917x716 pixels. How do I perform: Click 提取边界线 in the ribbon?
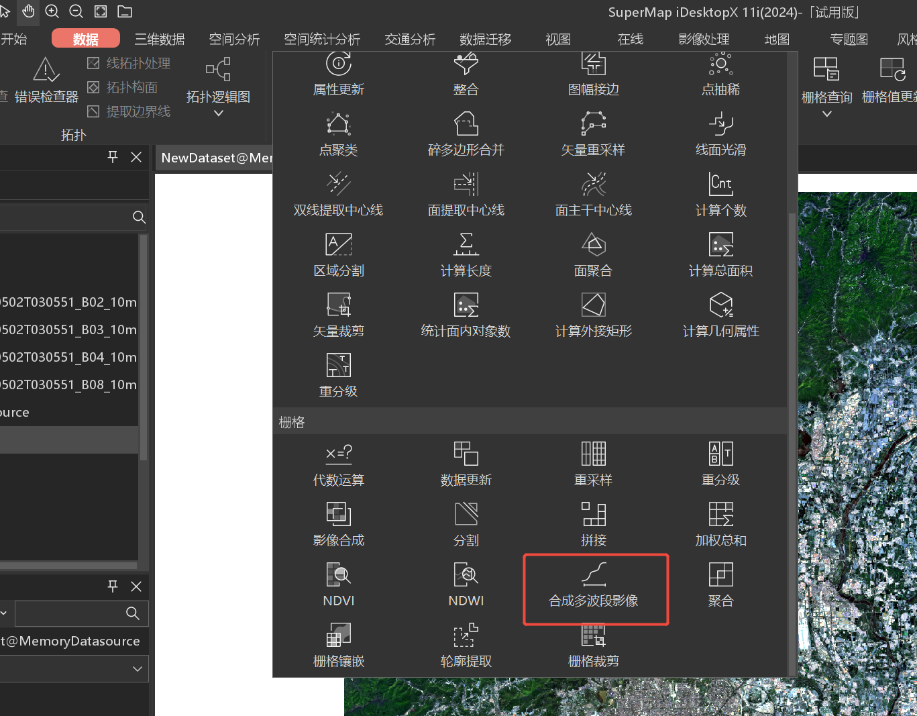129,111
